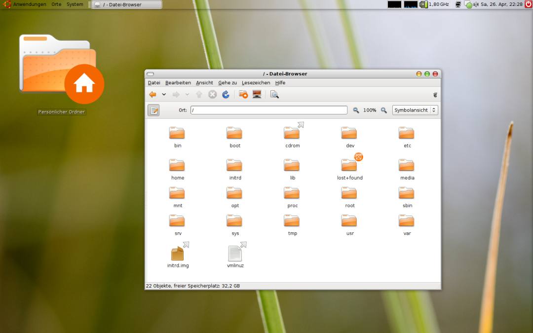Viewport: 533px width, 333px height.
Task: Select the home folder in the file list
Action: point(177,169)
